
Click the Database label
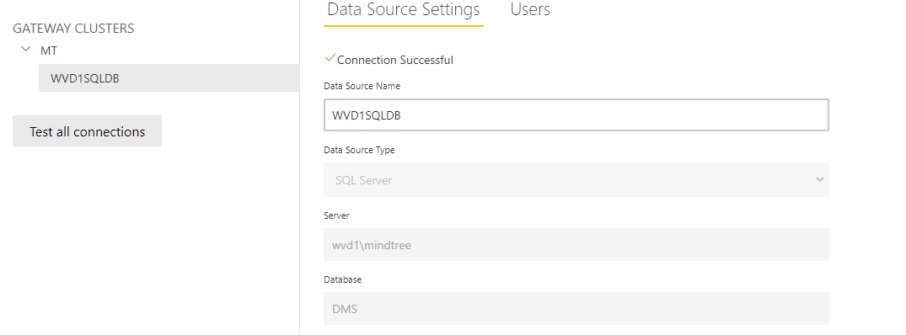(343, 279)
